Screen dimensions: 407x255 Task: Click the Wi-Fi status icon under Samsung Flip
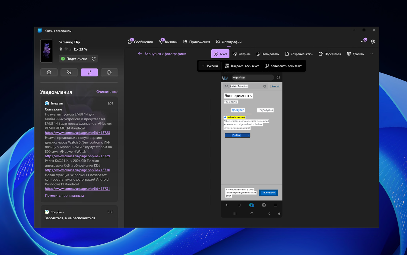click(x=66, y=49)
